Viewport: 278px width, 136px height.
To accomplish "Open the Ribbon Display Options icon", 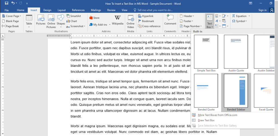I will click(251, 3).
